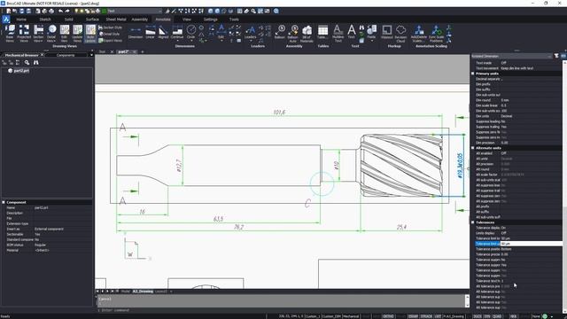
Task: Open the Settings ribbon tab
Action: point(211,19)
